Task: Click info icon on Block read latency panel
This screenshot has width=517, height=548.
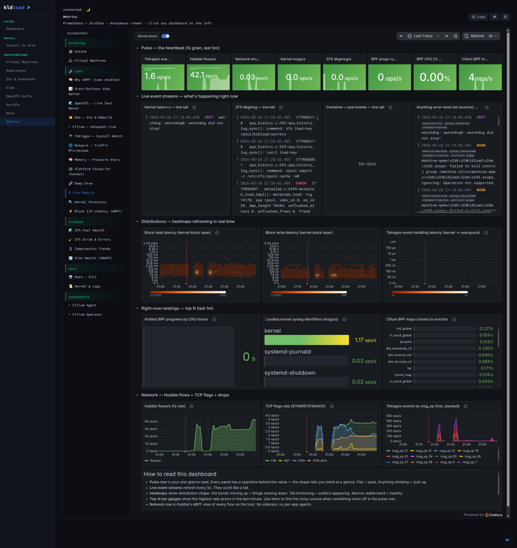Action: pos(217,233)
